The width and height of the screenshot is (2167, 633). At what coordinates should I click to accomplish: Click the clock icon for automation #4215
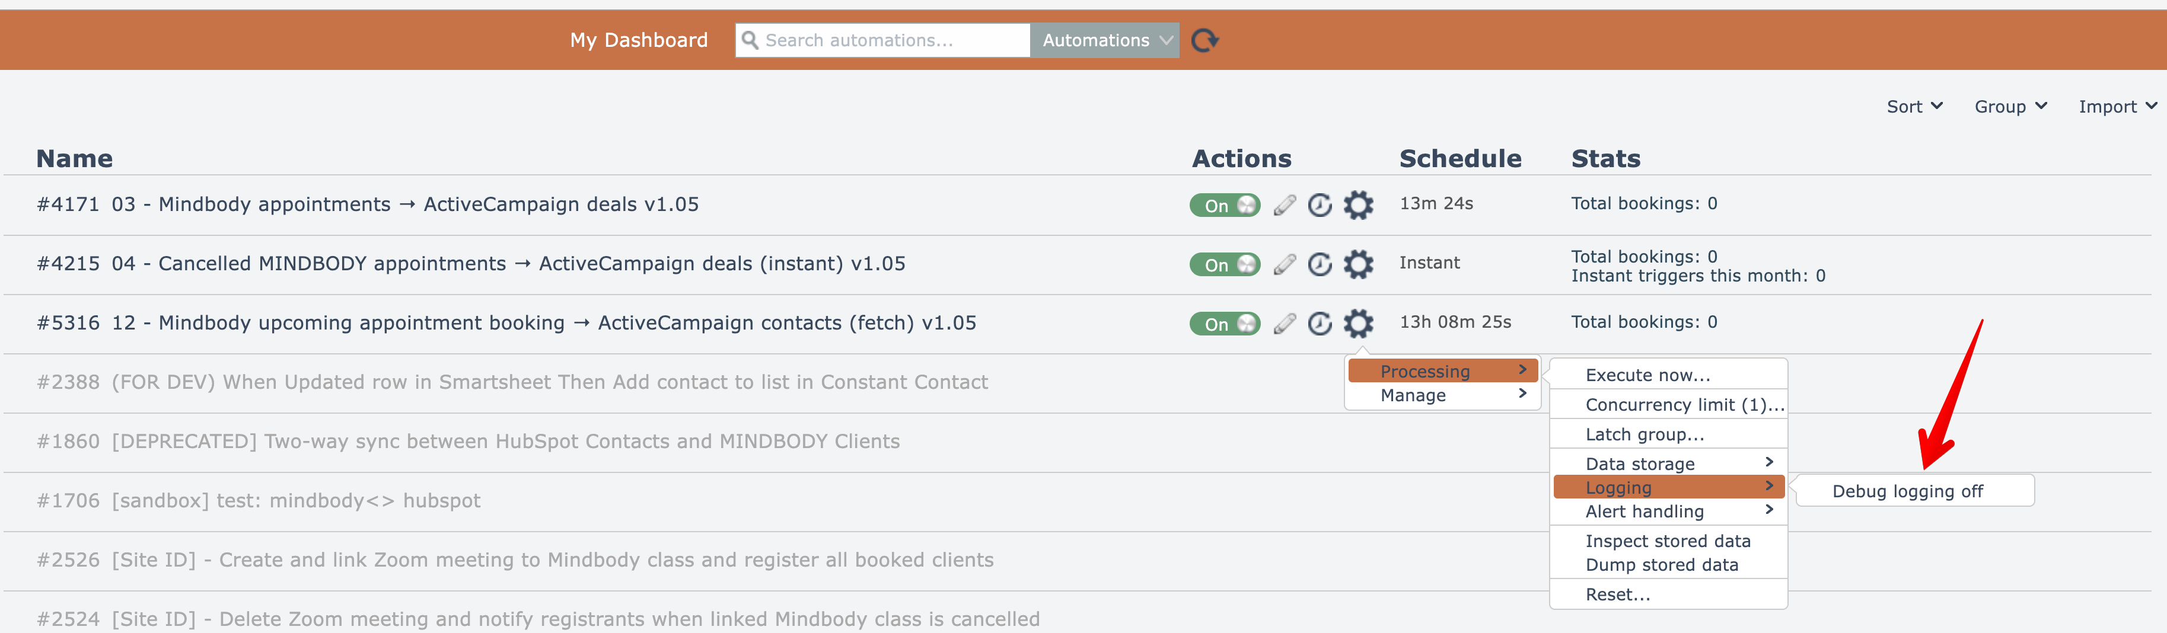click(x=1320, y=265)
